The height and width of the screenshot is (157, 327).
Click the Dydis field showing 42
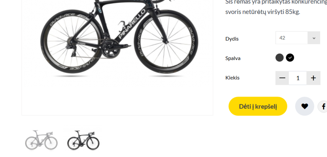coord(291,38)
